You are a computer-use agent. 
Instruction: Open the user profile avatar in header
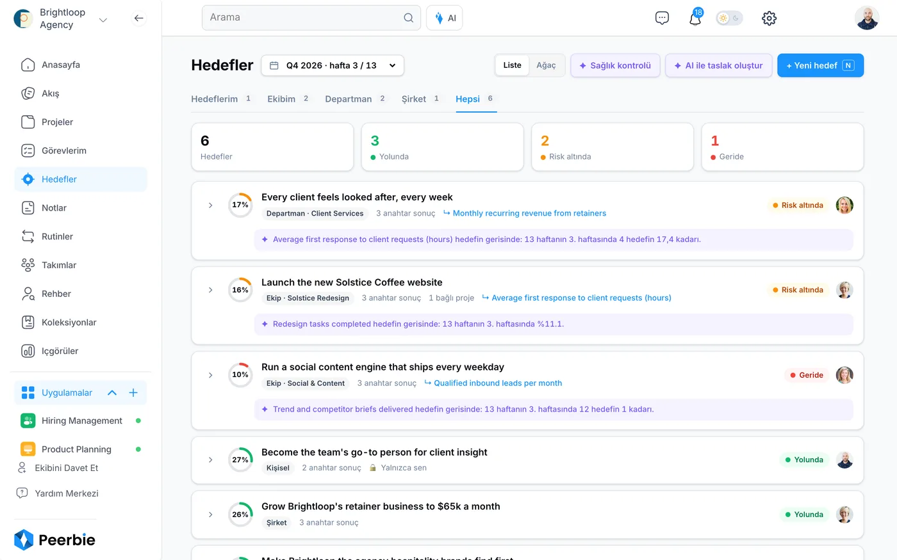(x=867, y=18)
